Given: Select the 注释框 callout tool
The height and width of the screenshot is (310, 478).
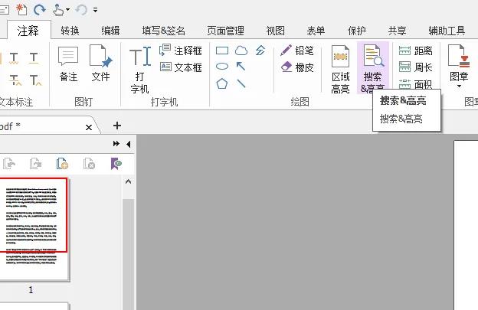Looking at the screenshot, I should point(181,51).
